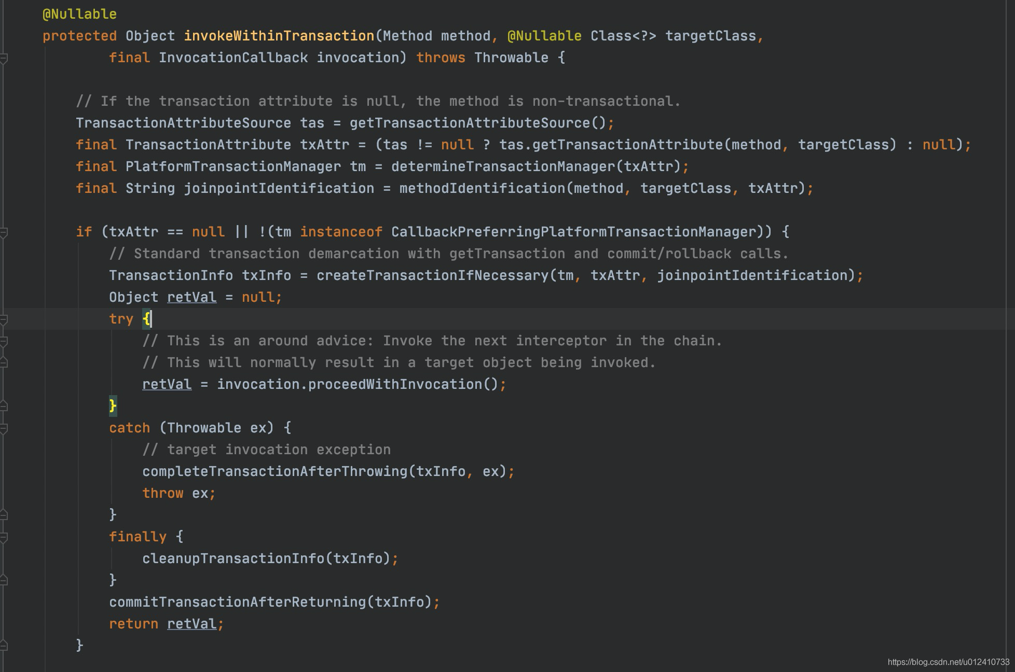Fold the finally block in gutter
Screen dimensions: 1015x672
point(3,537)
